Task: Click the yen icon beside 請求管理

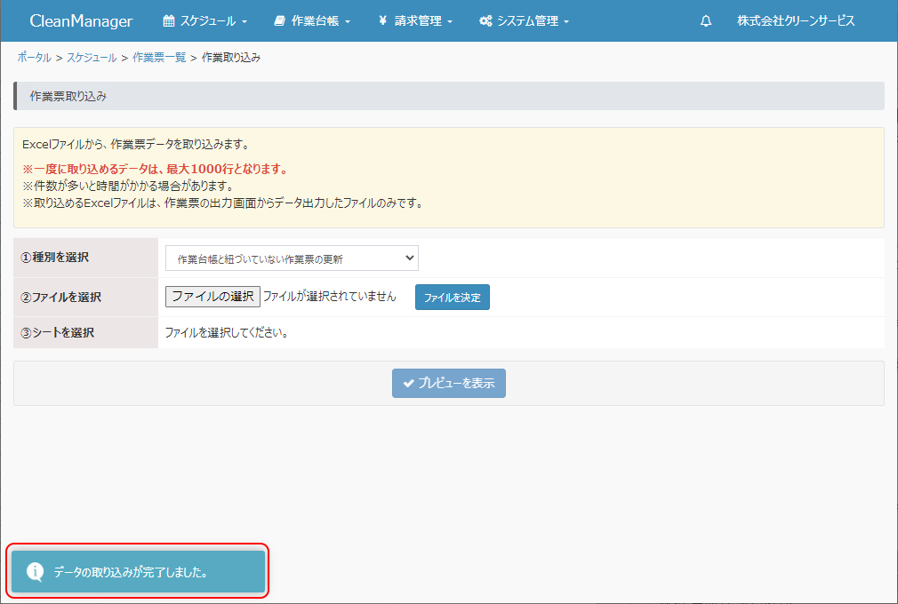Action: tap(382, 21)
